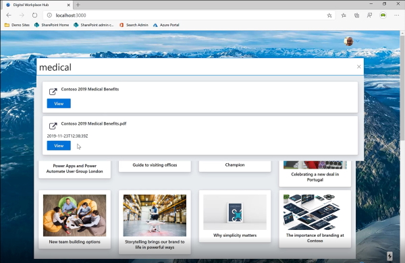The image size is (405, 263).
Task: Click the 2019-11-23T12:38:39Z timestamp
Action: [x=67, y=136]
